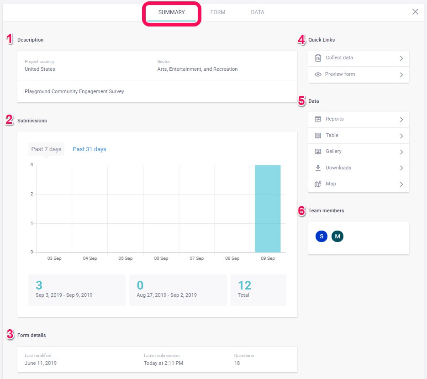The width and height of the screenshot is (427, 379).
Task: Select team member avatar M
Action: click(x=337, y=236)
